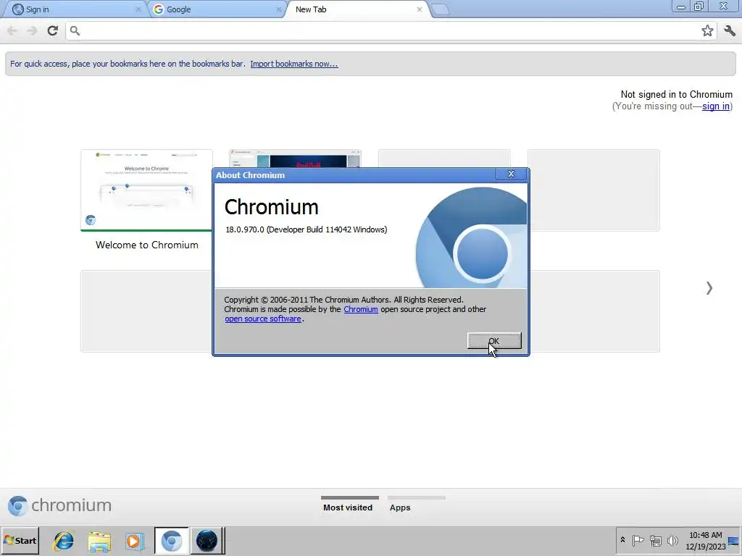
Task: Open the open source software link
Action: pyautogui.click(x=262, y=319)
